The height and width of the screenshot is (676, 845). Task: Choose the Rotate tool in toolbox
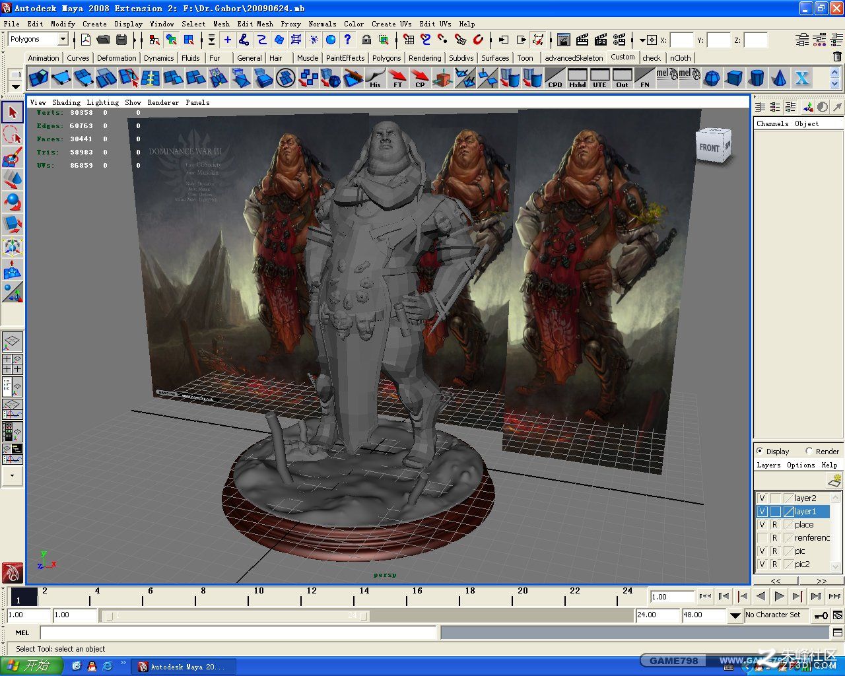[x=12, y=202]
